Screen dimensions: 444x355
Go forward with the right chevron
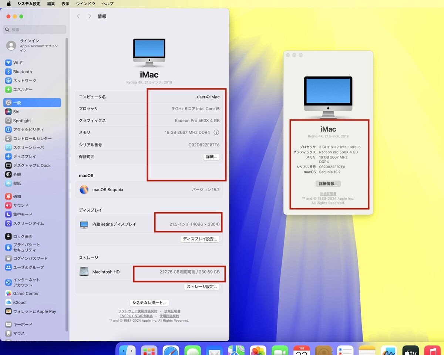(90, 16)
